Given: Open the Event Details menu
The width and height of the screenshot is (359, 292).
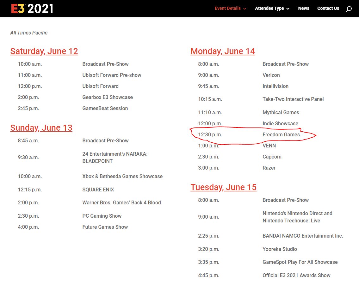Looking at the screenshot, I should pos(228,8).
